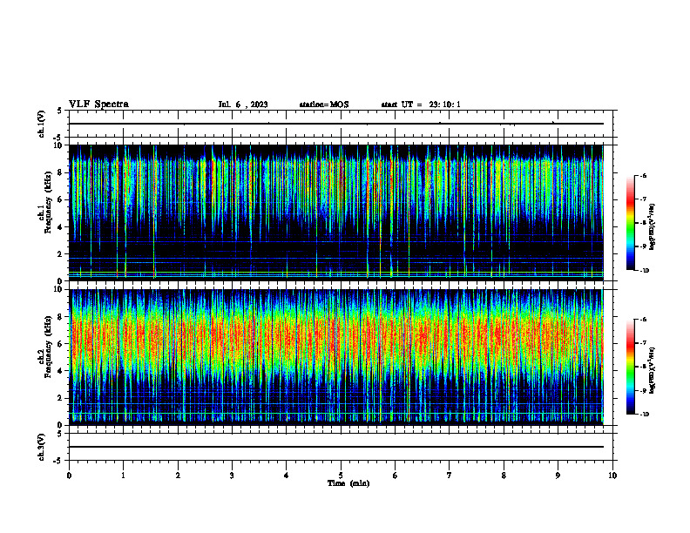Image resolution: width=690 pixels, height=533 pixels.
Task: Click the ch.1 spectrogram panel
Action: [336, 213]
